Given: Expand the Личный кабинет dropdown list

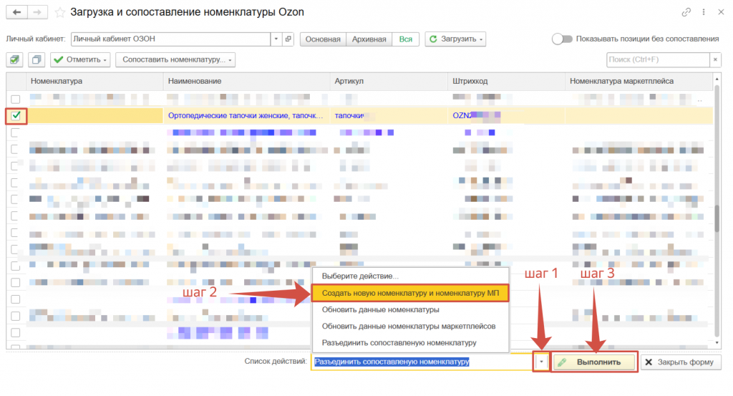Looking at the screenshot, I should point(276,39).
